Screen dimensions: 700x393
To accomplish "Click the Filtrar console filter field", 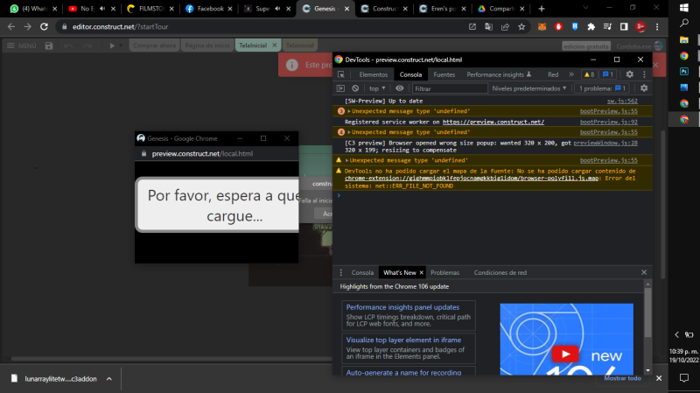I will [x=450, y=88].
